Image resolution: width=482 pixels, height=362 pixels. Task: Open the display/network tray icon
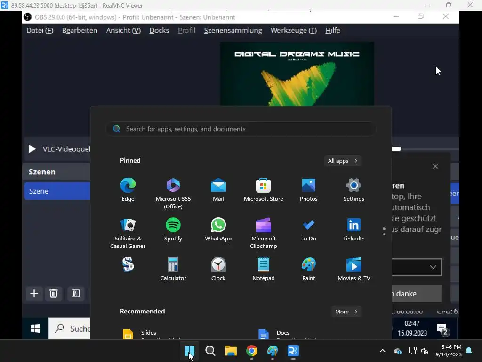click(412, 351)
